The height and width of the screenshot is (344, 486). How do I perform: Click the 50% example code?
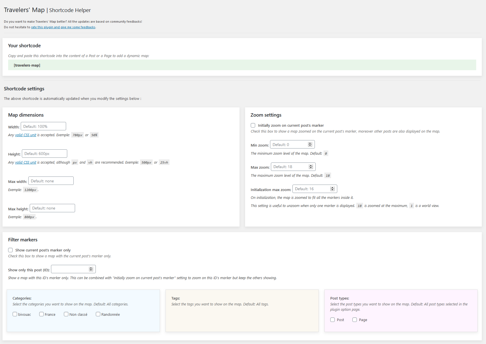point(94,135)
